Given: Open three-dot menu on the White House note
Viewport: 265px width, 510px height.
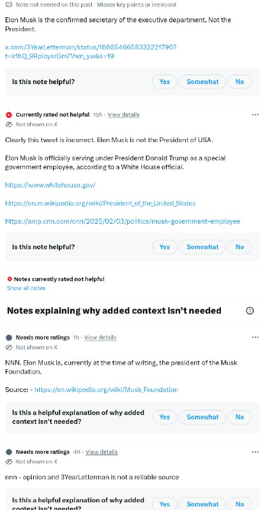Looking at the screenshot, I should tap(255, 115).
